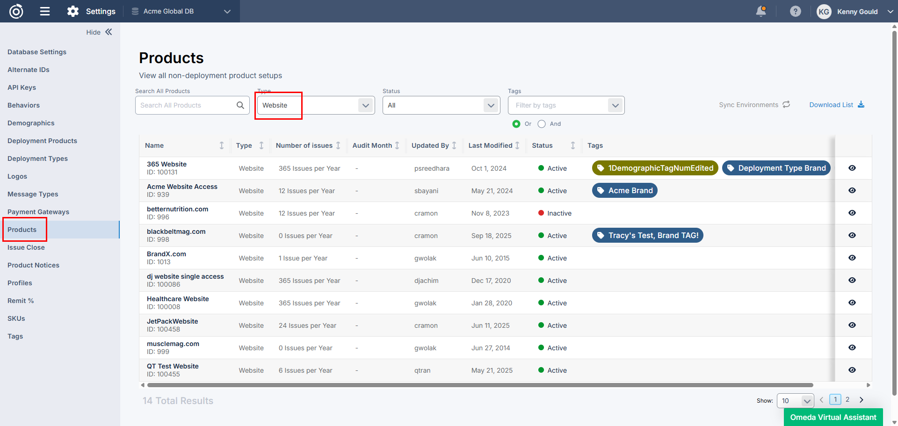
Task: View the betternutrition.com row eye icon
Action: tap(852, 213)
